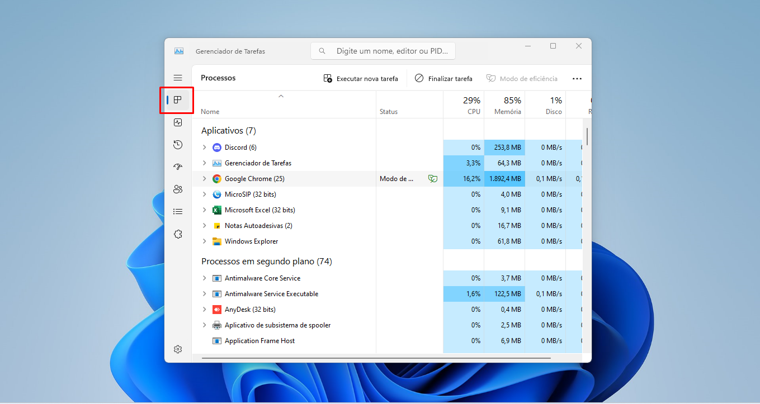Image resolution: width=760 pixels, height=404 pixels.
Task: Sort by the Disco column header
Action: (545, 104)
